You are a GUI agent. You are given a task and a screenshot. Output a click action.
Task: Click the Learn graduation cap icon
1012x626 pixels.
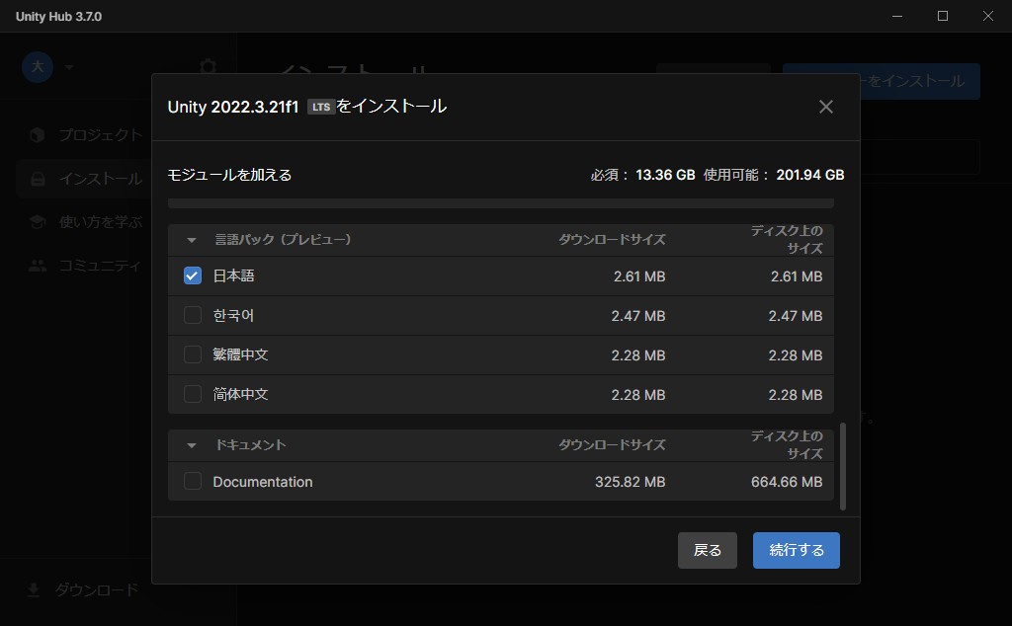38,222
